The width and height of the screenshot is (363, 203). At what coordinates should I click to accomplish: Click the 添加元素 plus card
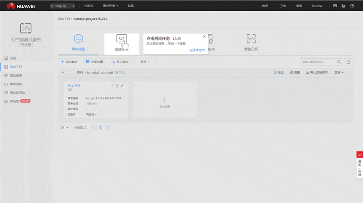coord(165,100)
